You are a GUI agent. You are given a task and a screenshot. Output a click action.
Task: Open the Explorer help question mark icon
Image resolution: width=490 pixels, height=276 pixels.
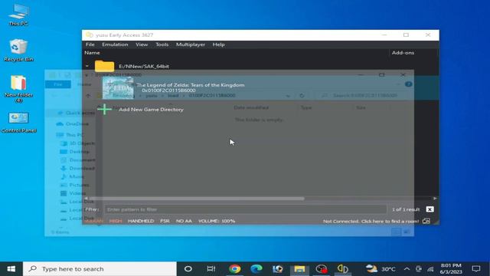click(408, 84)
